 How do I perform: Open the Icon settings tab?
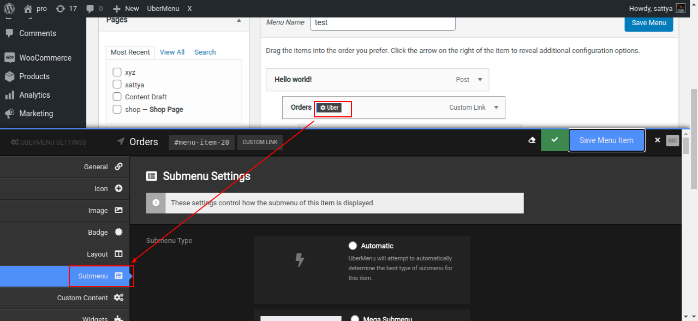tap(64, 189)
